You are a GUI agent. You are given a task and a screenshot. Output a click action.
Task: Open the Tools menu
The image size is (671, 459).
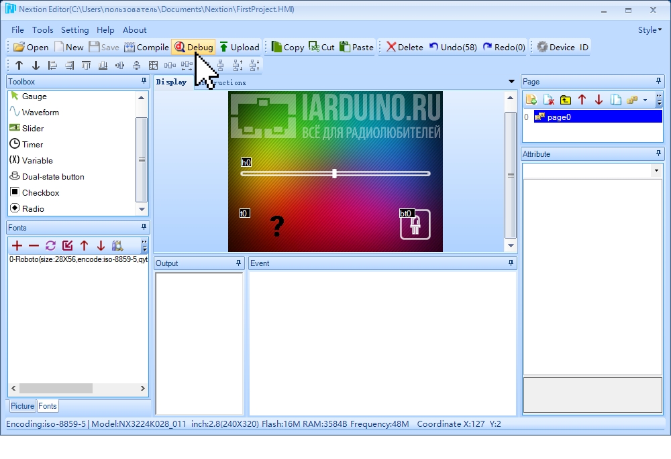(x=43, y=30)
